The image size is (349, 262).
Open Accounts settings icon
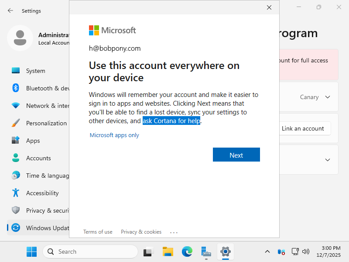pos(16,158)
